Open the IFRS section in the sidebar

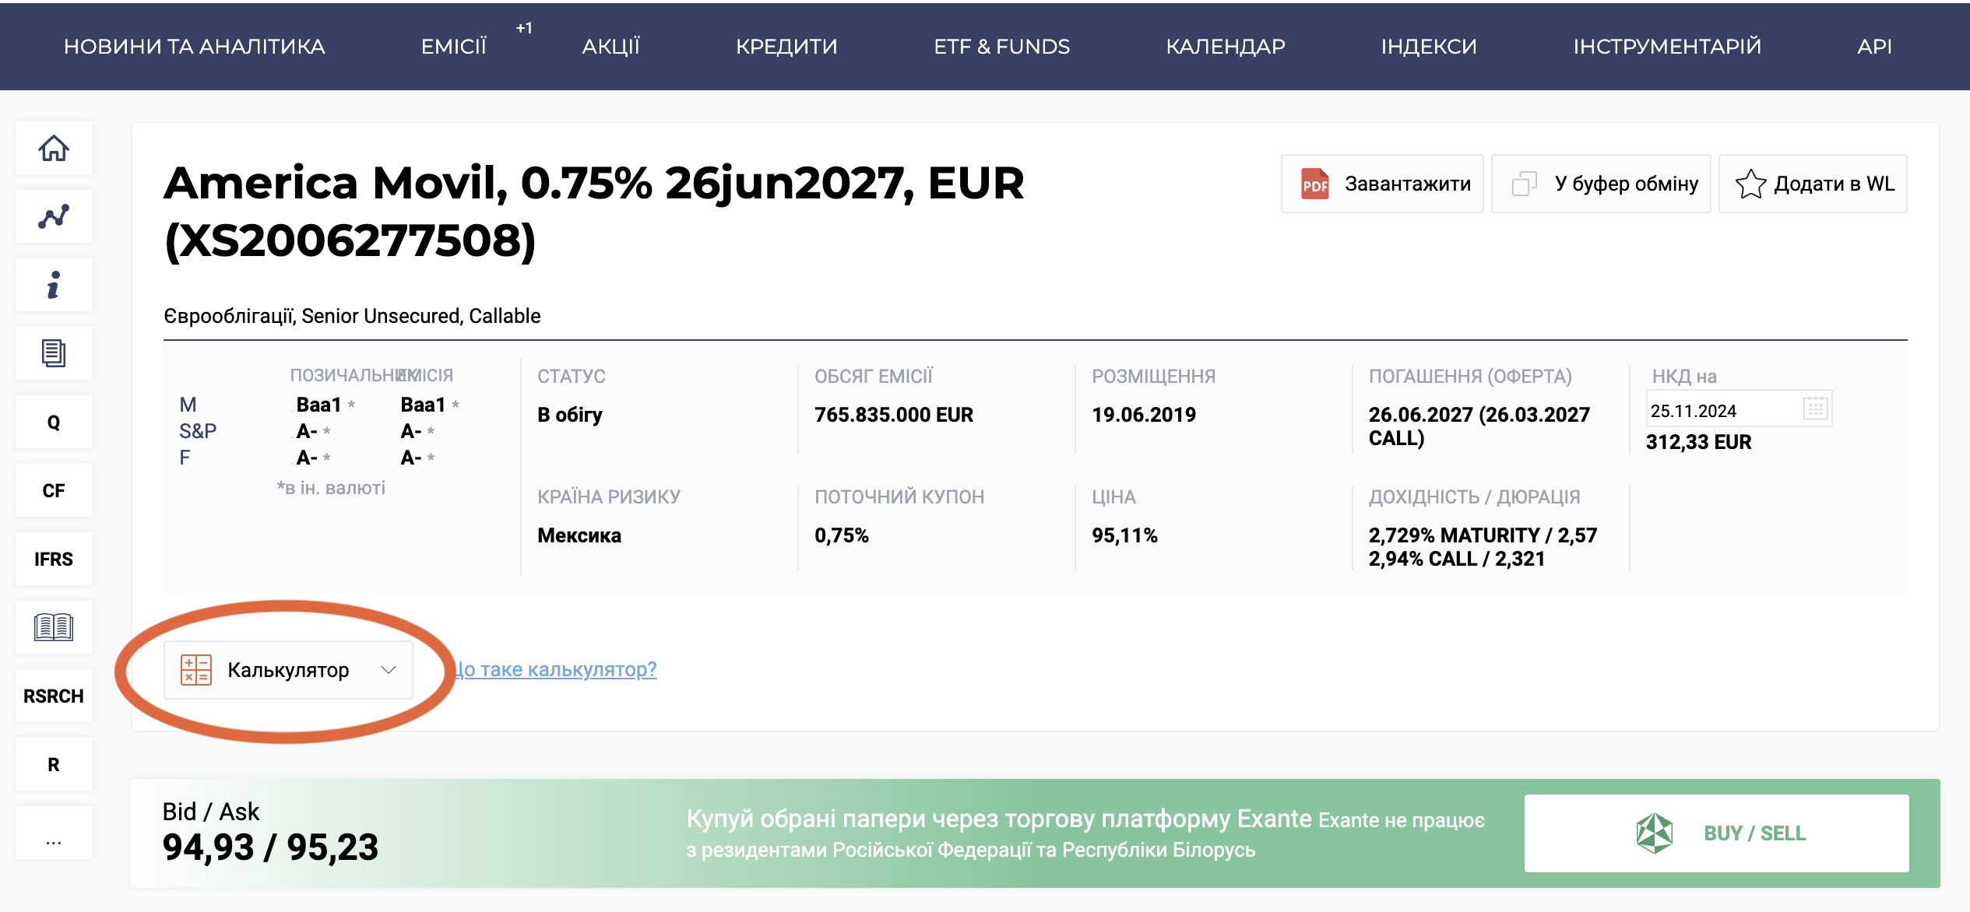click(x=54, y=559)
